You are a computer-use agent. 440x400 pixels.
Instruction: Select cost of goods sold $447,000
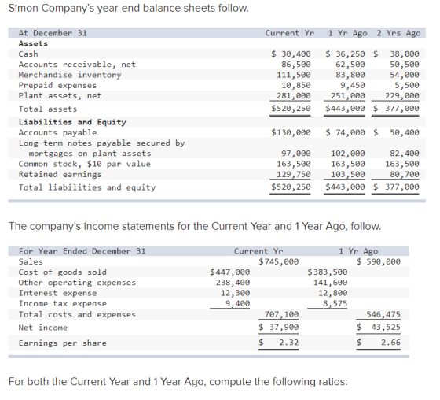[229, 272]
